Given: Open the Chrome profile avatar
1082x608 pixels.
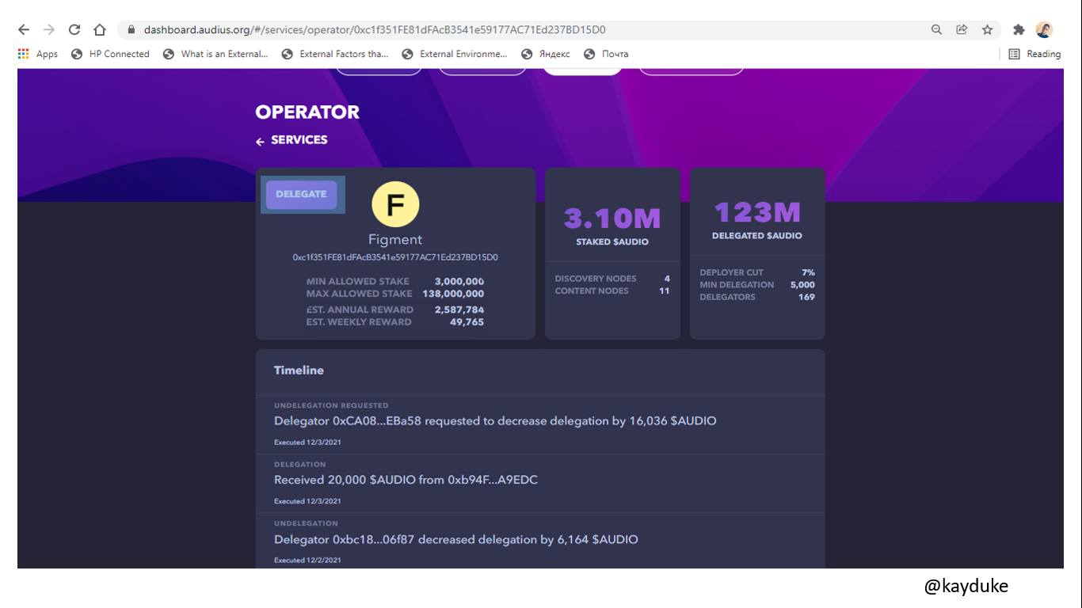Looking at the screenshot, I should [x=1044, y=30].
